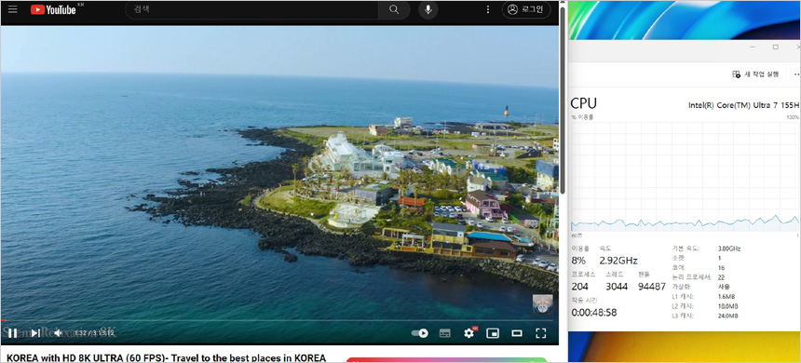
Task: Maximize the Task Manager window
Action: [x=776, y=47]
